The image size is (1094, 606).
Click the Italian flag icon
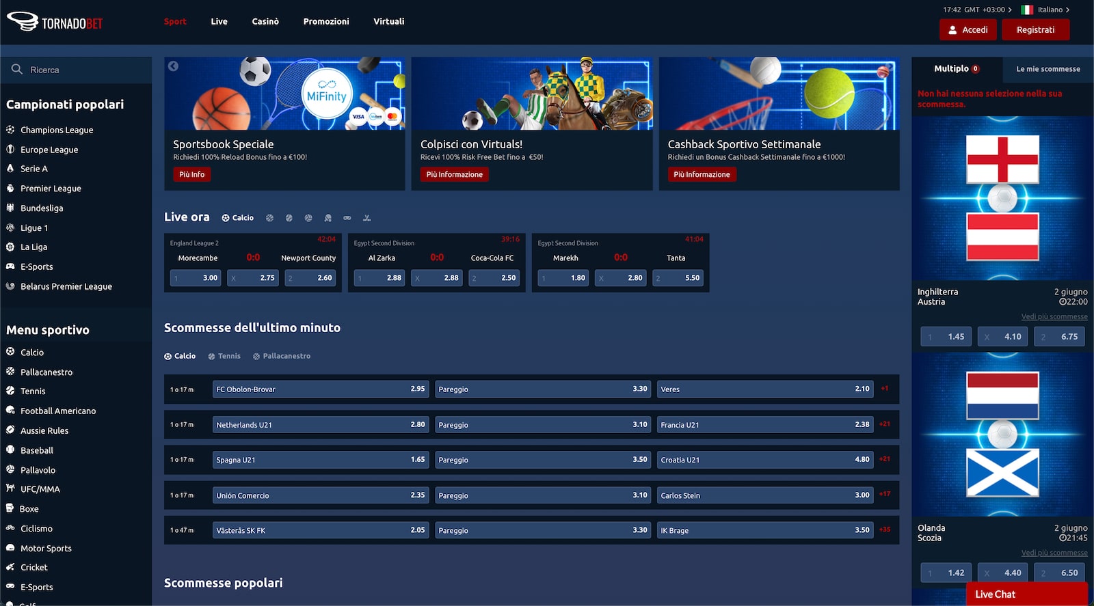[x=1027, y=10]
